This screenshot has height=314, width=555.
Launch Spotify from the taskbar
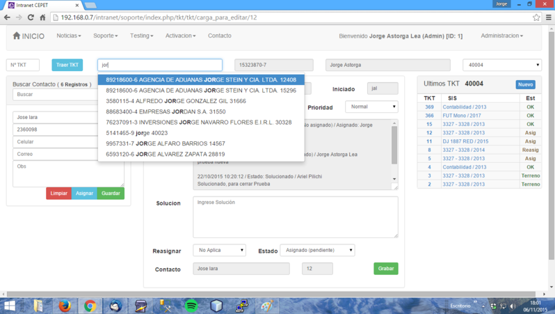pyautogui.click(x=191, y=306)
